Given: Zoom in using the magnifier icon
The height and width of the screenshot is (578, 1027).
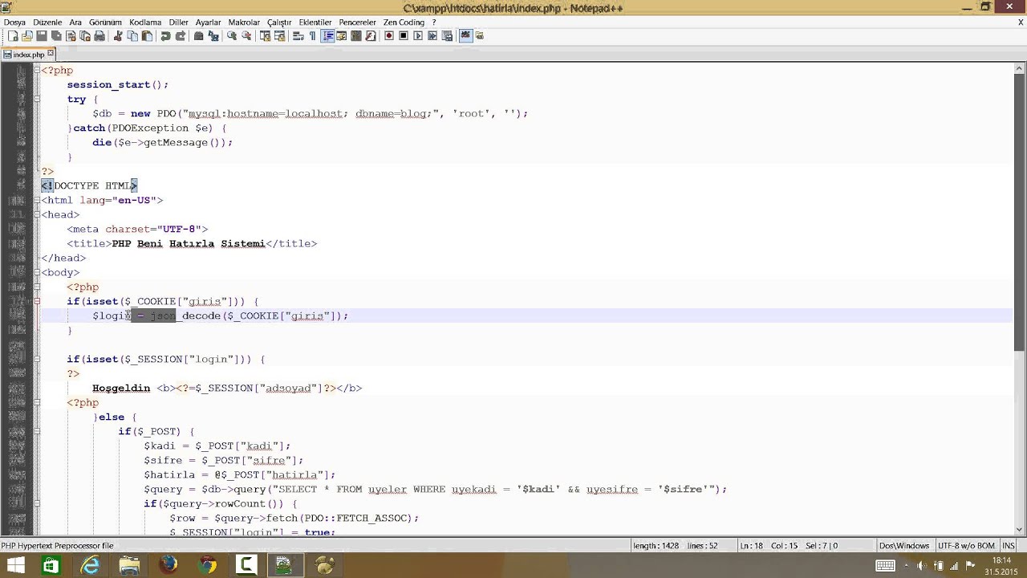Looking at the screenshot, I should click(x=232, y=35).
